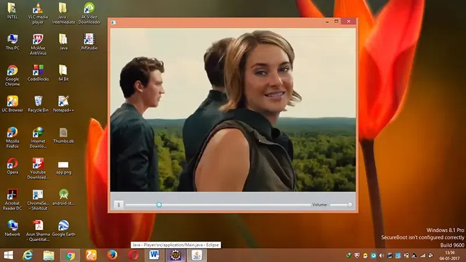Image resolution: width=466 pixels, height=262 pixels.
Task: Switch to Chrome in the taskbar
Action: [x=70, y=255]
